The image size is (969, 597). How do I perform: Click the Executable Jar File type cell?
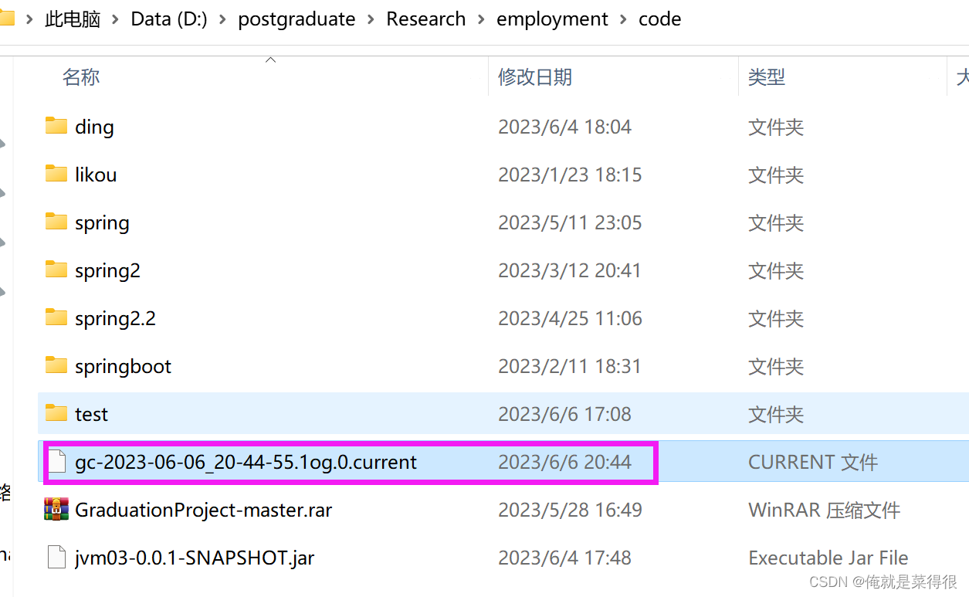pyautogui.click(x=828, y=558)
